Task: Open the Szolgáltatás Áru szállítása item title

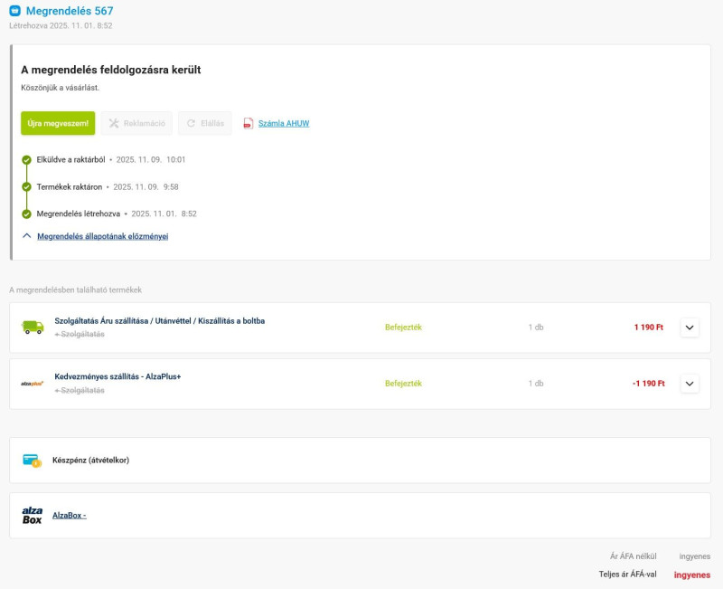Action: coord(159,320)
